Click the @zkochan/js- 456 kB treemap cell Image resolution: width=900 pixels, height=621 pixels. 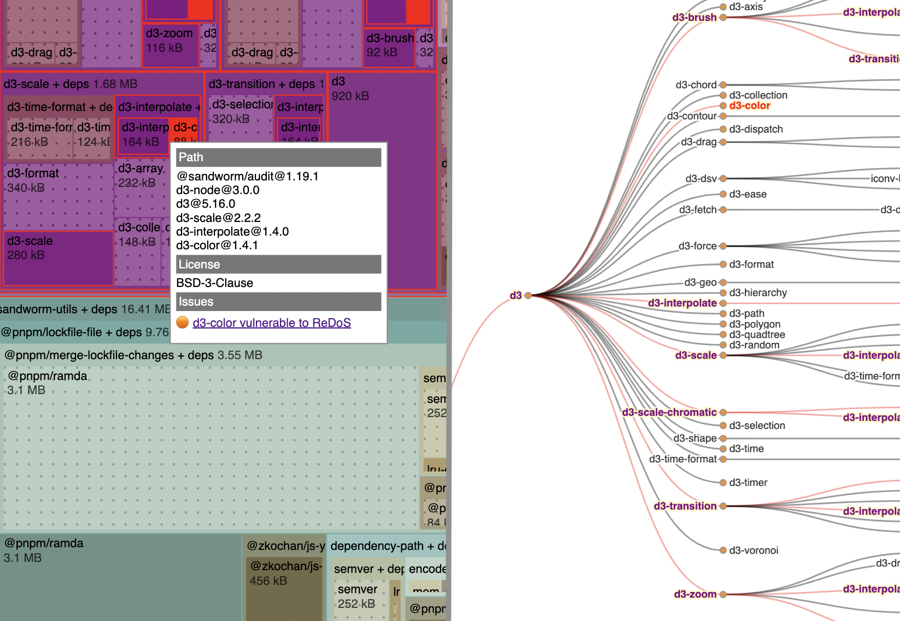[x=284, y=588]
